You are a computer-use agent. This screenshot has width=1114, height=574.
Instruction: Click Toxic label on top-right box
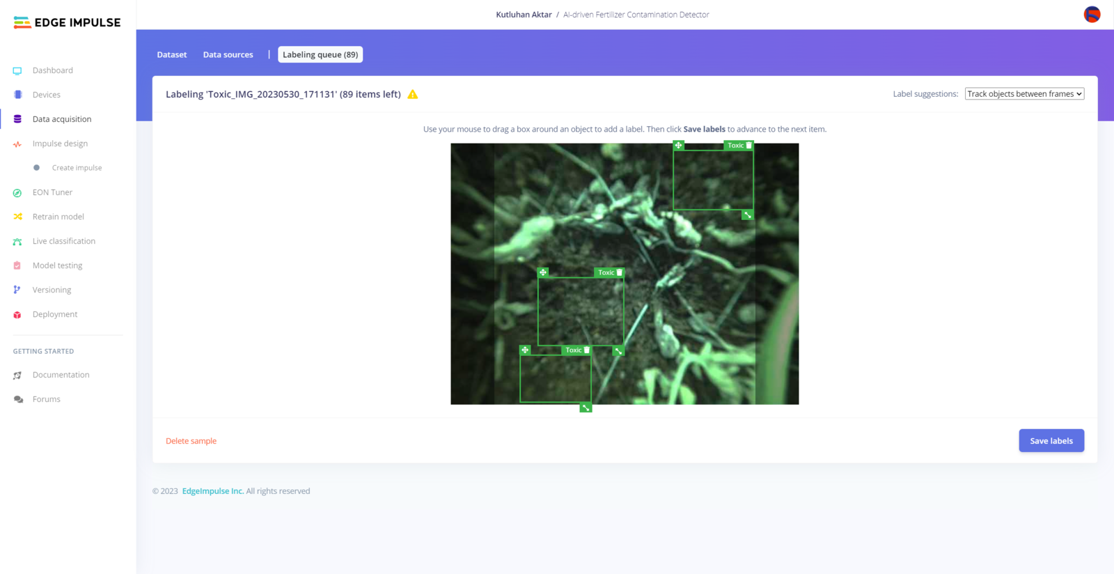tap(735, 146)
